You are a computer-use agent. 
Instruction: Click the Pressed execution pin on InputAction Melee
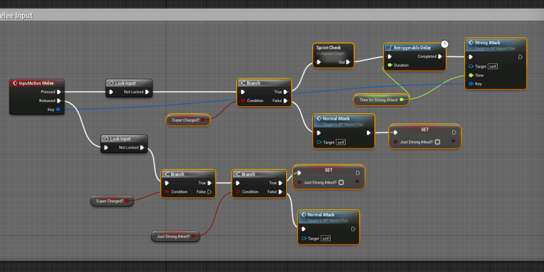(58, 92)
